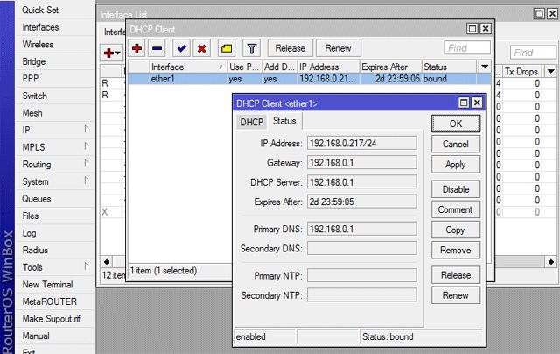Open the DHCP Client column chooser dropdown
Screen dimensions: 560x354
point(485,67)
